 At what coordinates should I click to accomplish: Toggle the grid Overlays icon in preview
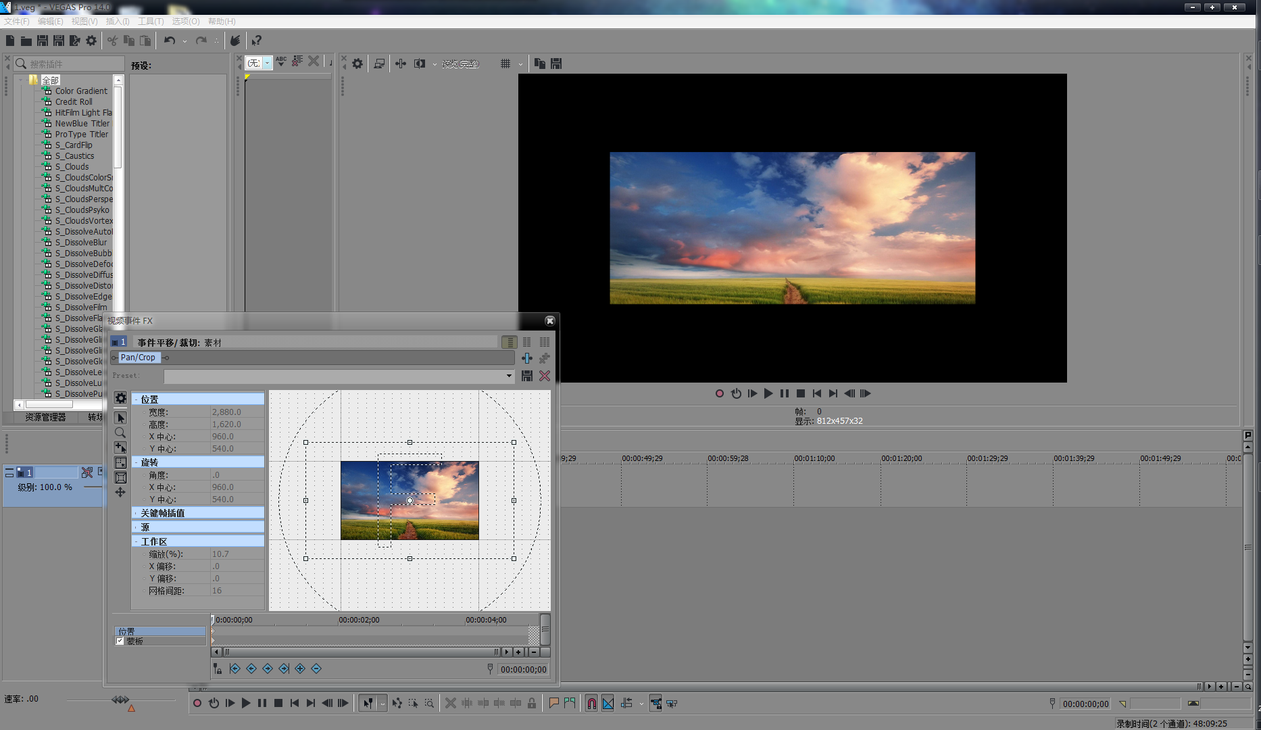click(x=505, y=64)
